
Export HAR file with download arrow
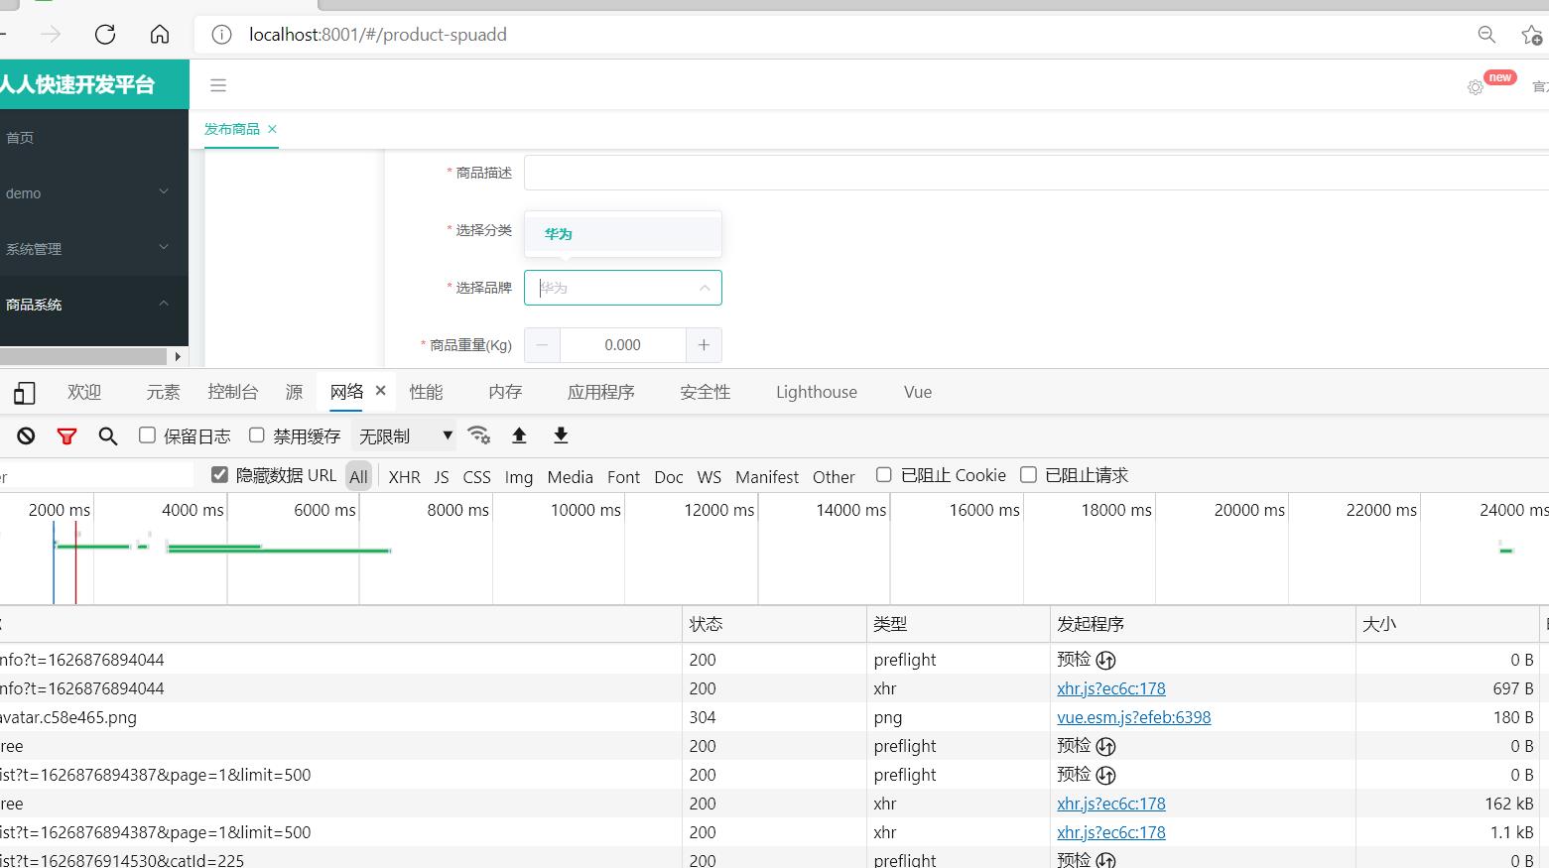point(561,435)
